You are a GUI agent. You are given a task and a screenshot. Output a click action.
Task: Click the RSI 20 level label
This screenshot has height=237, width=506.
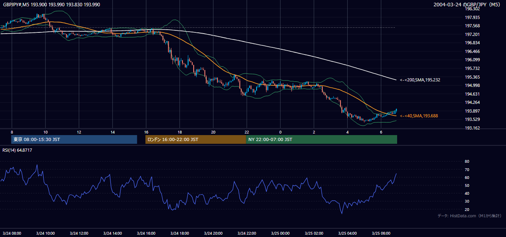pyautogui.click(x=467, y=209)
